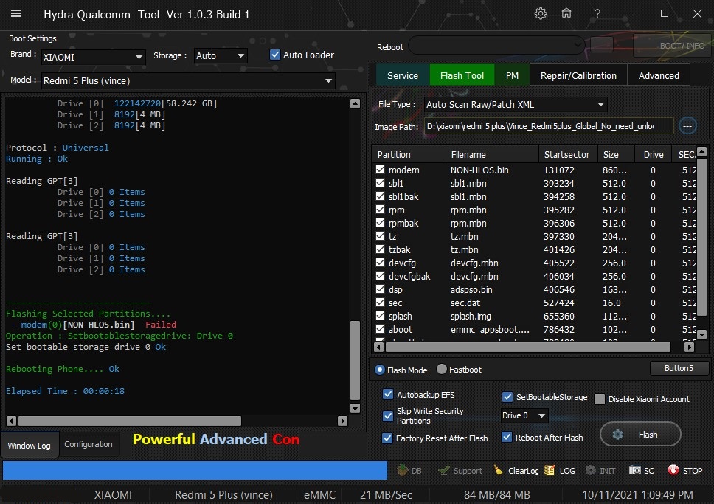Open the Advanced tab
The image size is (714, 504).
(659, 76)
